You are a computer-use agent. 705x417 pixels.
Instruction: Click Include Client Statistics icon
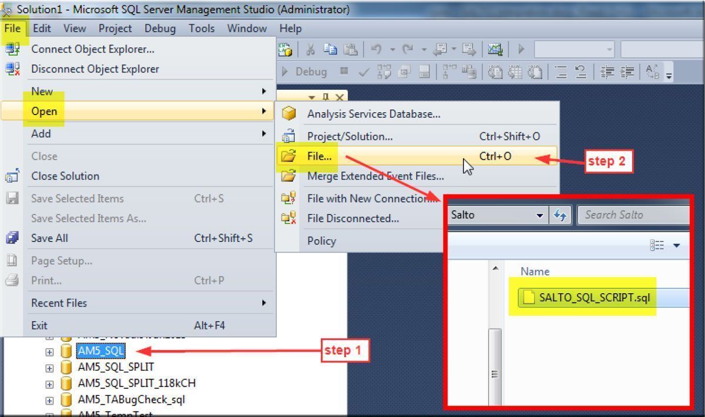pyautogui.click(x=469, y=72)
